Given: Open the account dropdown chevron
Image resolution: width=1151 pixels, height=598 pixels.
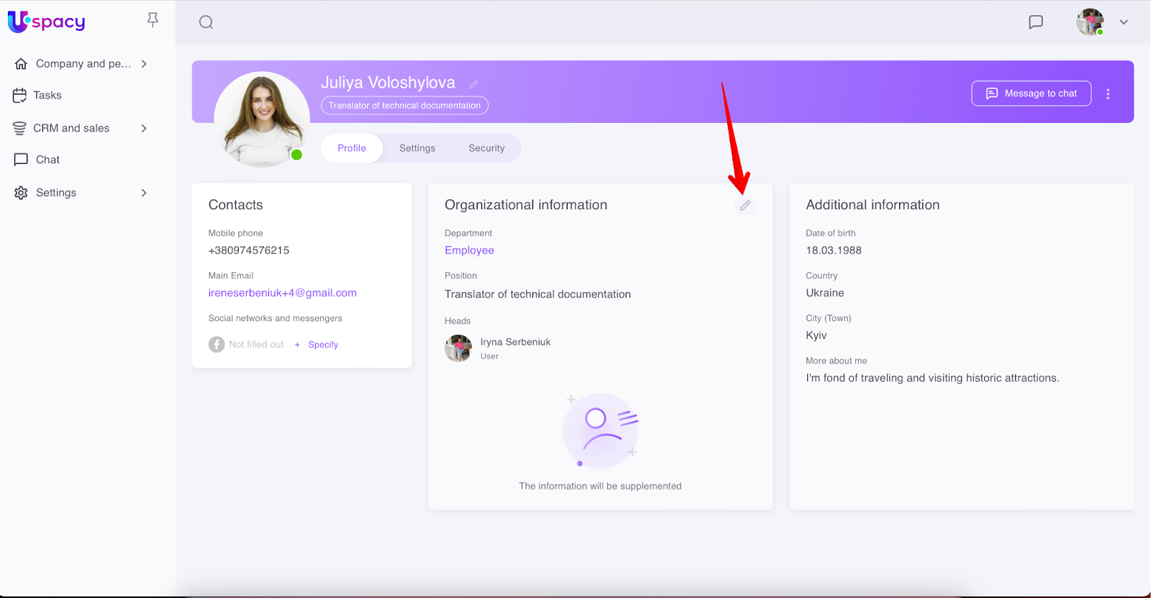Looking at the screenshot, I should click(x=1124, y=22).
